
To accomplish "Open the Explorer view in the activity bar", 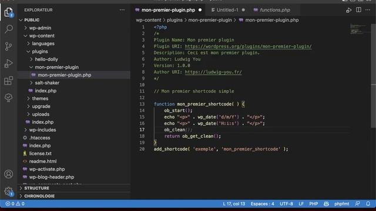I will [x=9, y=12].
